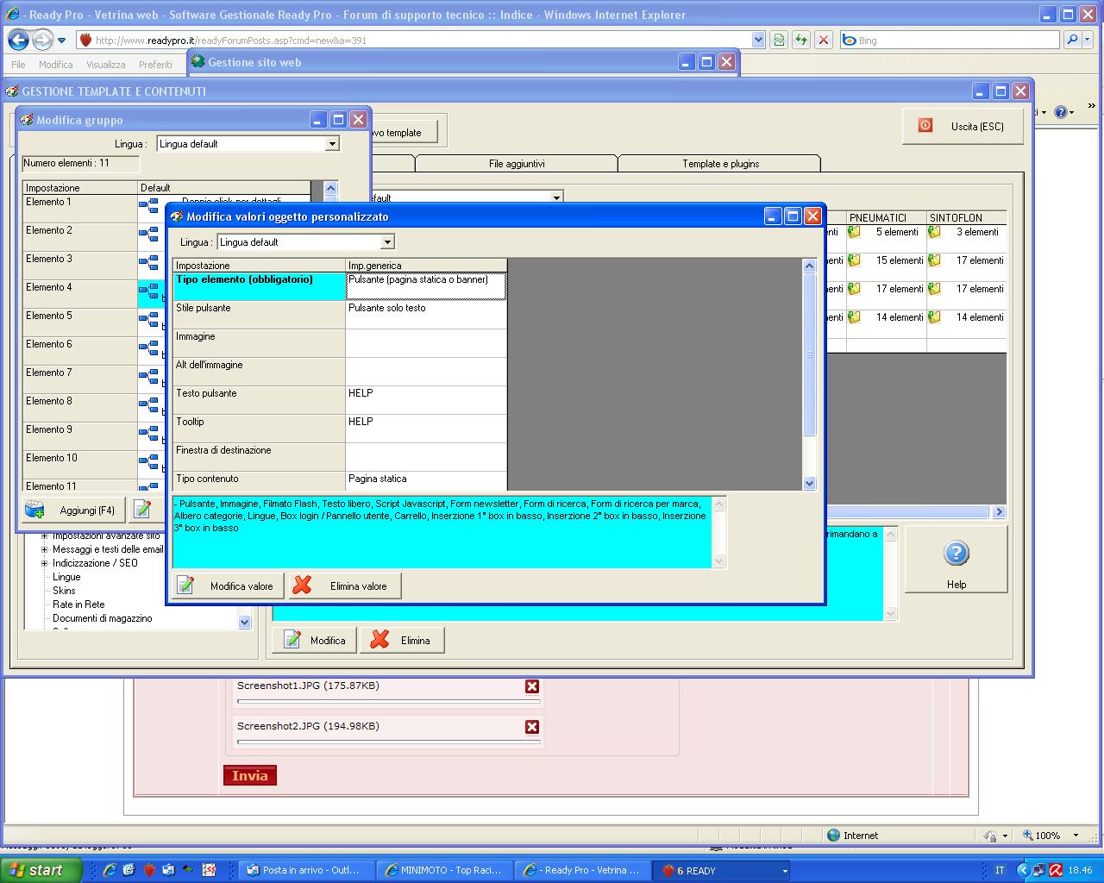Click the settings list scroll-down arrow
This screenshot has height=883, width=1104.
(x=809, y=484)
